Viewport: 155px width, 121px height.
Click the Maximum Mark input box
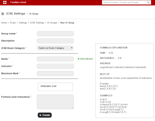coord(55,73)
